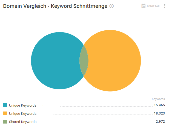The width and height of the screenshot is (169, 129).
Task: Click dotted line in teal Unique Keywords row
Action: click(106, 106)
